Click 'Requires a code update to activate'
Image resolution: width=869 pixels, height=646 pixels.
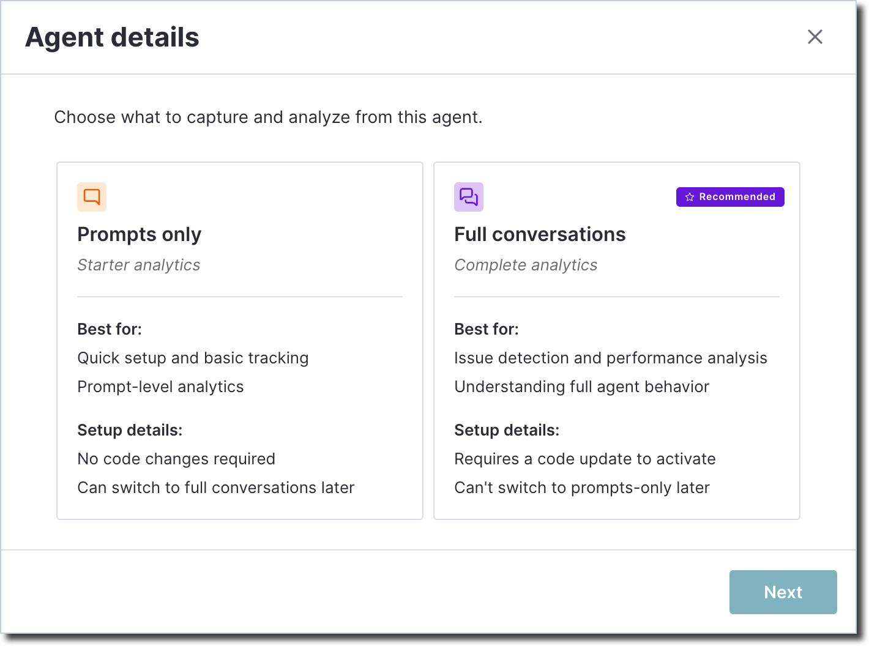[585, 459]
